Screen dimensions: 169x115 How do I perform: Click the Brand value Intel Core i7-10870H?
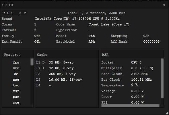click(77, 19)
